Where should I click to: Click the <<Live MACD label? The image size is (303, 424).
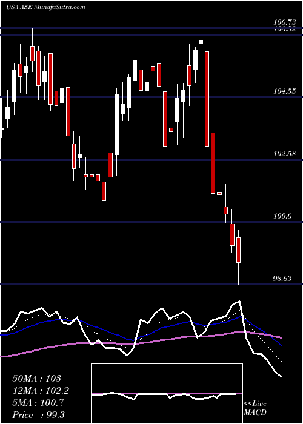[x=255, y=408]
